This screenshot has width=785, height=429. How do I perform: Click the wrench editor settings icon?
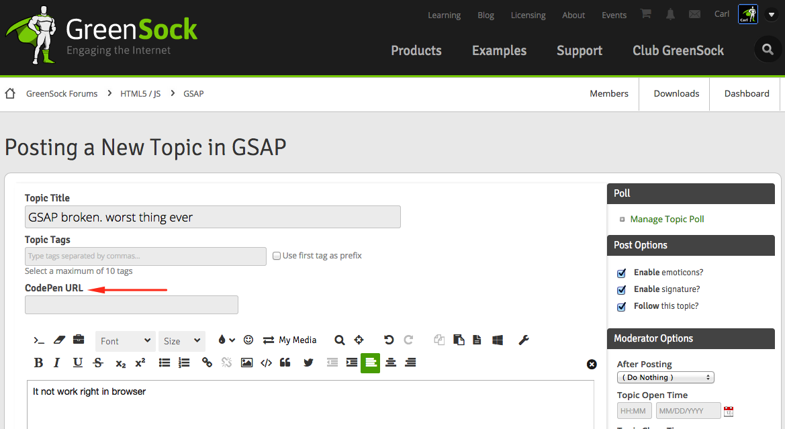coord(524,340)
